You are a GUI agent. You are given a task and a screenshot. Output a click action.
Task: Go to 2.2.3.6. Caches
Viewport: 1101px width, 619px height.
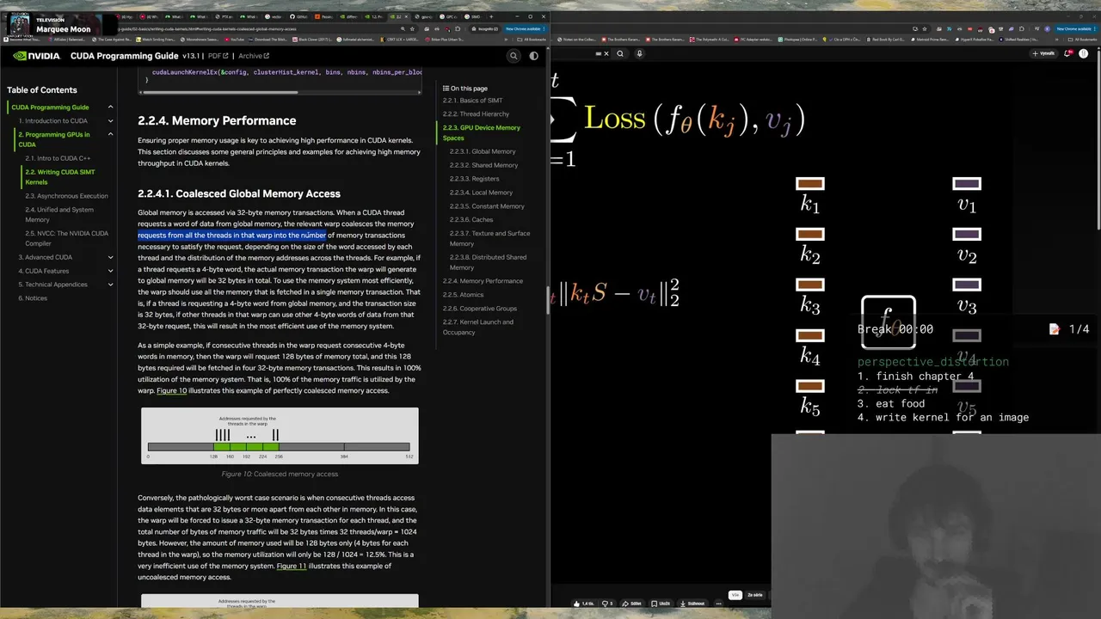pos(471,220)
